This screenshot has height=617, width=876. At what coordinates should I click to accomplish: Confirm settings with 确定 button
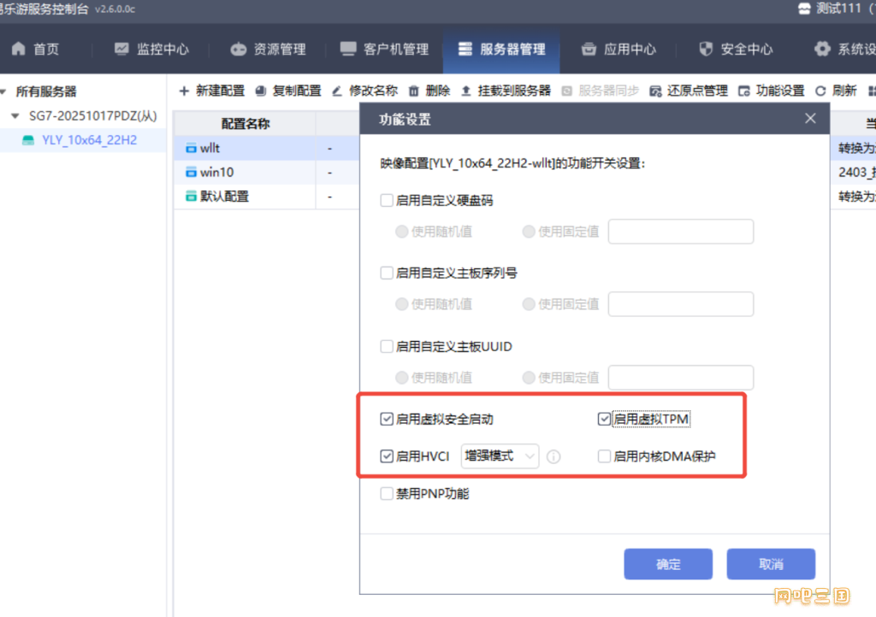668,564
